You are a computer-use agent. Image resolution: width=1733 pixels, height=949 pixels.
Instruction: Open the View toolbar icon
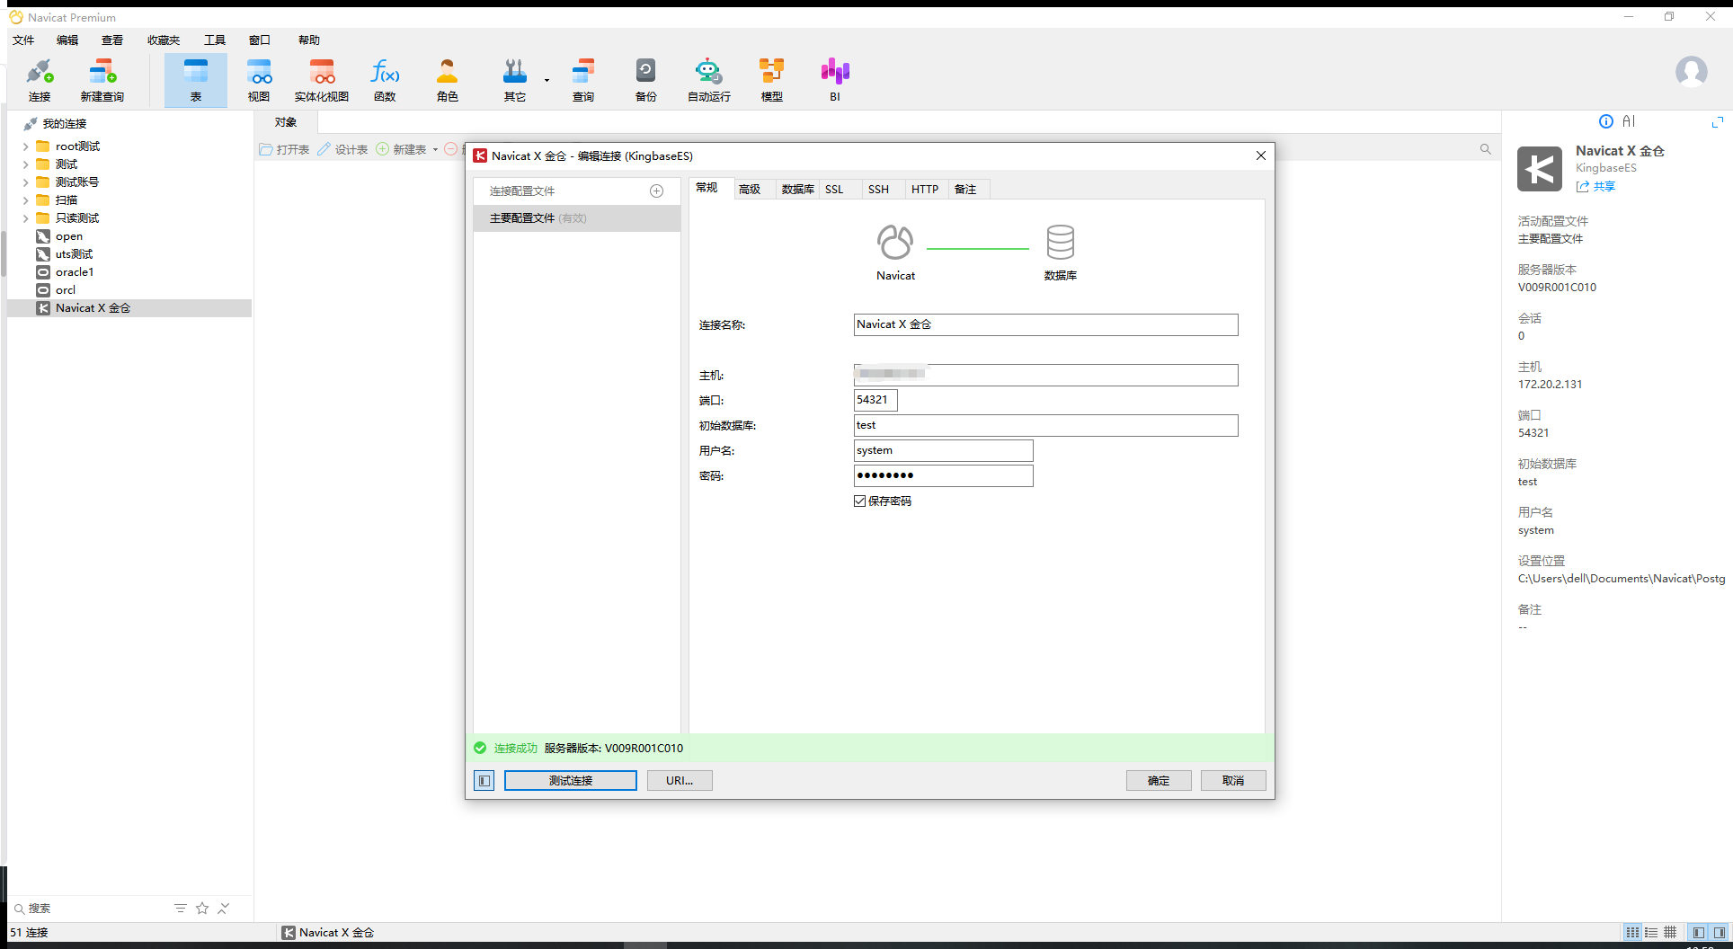tap(259, 80)
